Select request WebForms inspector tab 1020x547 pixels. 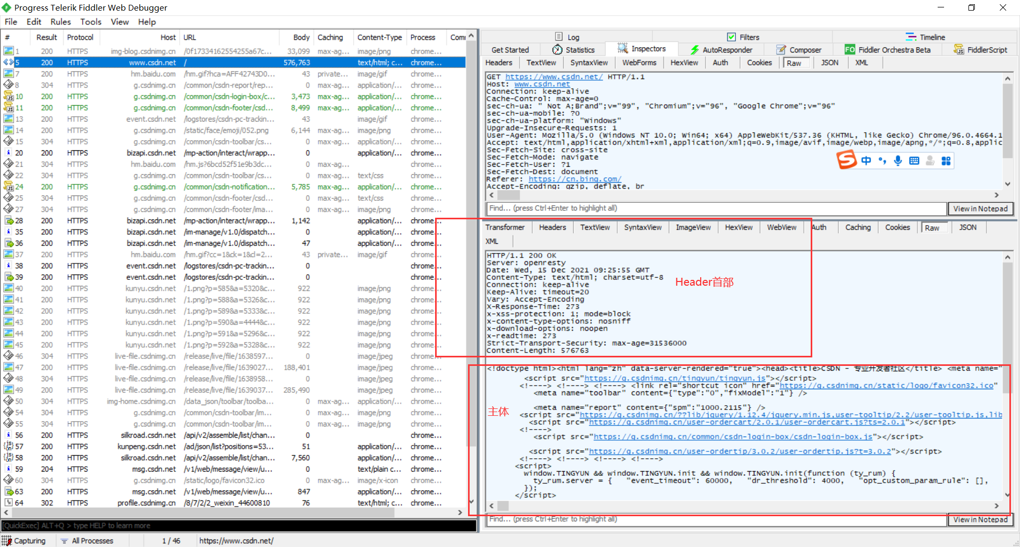click(x=639, y=63)
